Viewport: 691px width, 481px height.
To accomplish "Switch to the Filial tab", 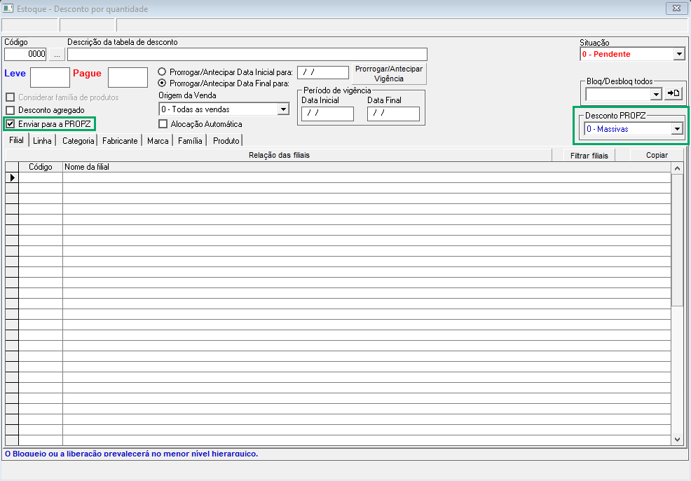I will pyautogui.click(x=16, y=140).
